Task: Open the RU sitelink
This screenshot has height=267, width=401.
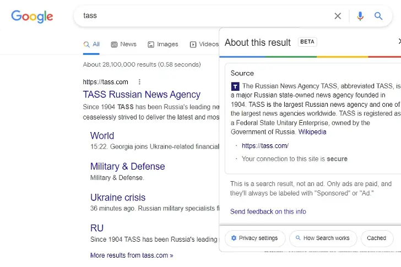Action: 97,228
